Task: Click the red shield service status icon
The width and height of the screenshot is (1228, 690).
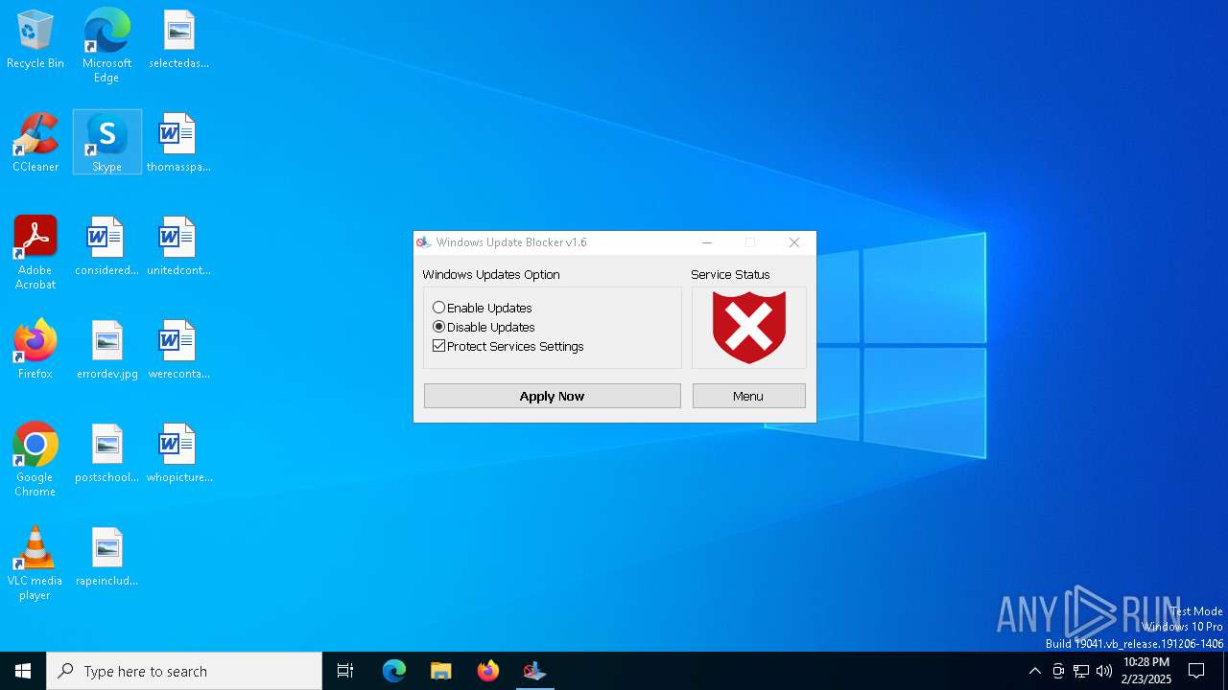Action: coord(749,327)
